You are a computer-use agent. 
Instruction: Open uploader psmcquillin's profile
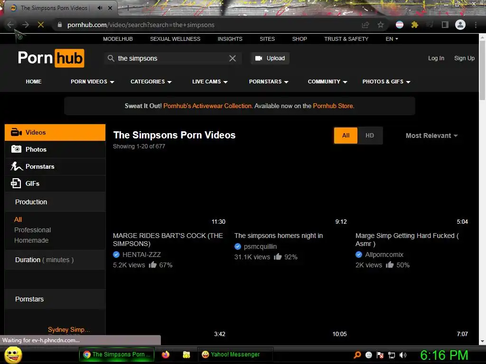coord(260,246)
